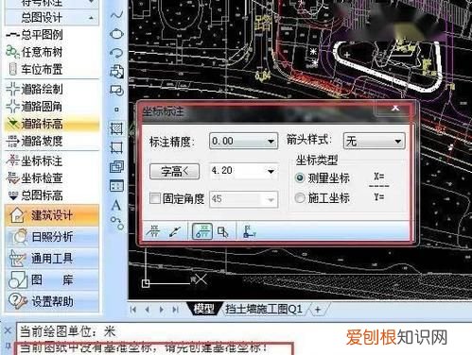Viewport: 472px width, 355px height.
Task: Click the 字高< button
Action: tap(174, 172)
